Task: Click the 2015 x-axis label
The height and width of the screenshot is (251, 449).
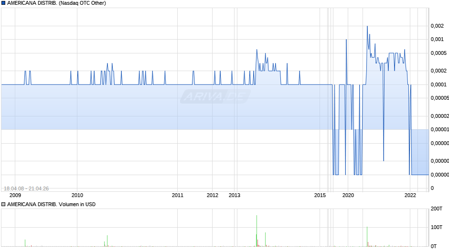Action: 320,195
